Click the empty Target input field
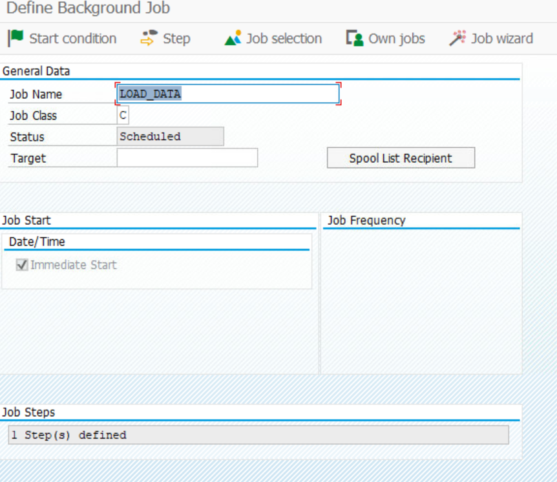 point(187,158)
